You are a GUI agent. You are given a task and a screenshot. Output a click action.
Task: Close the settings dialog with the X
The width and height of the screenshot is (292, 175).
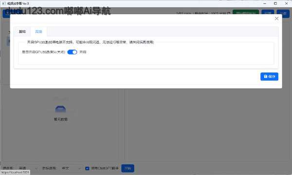point(276,18)
